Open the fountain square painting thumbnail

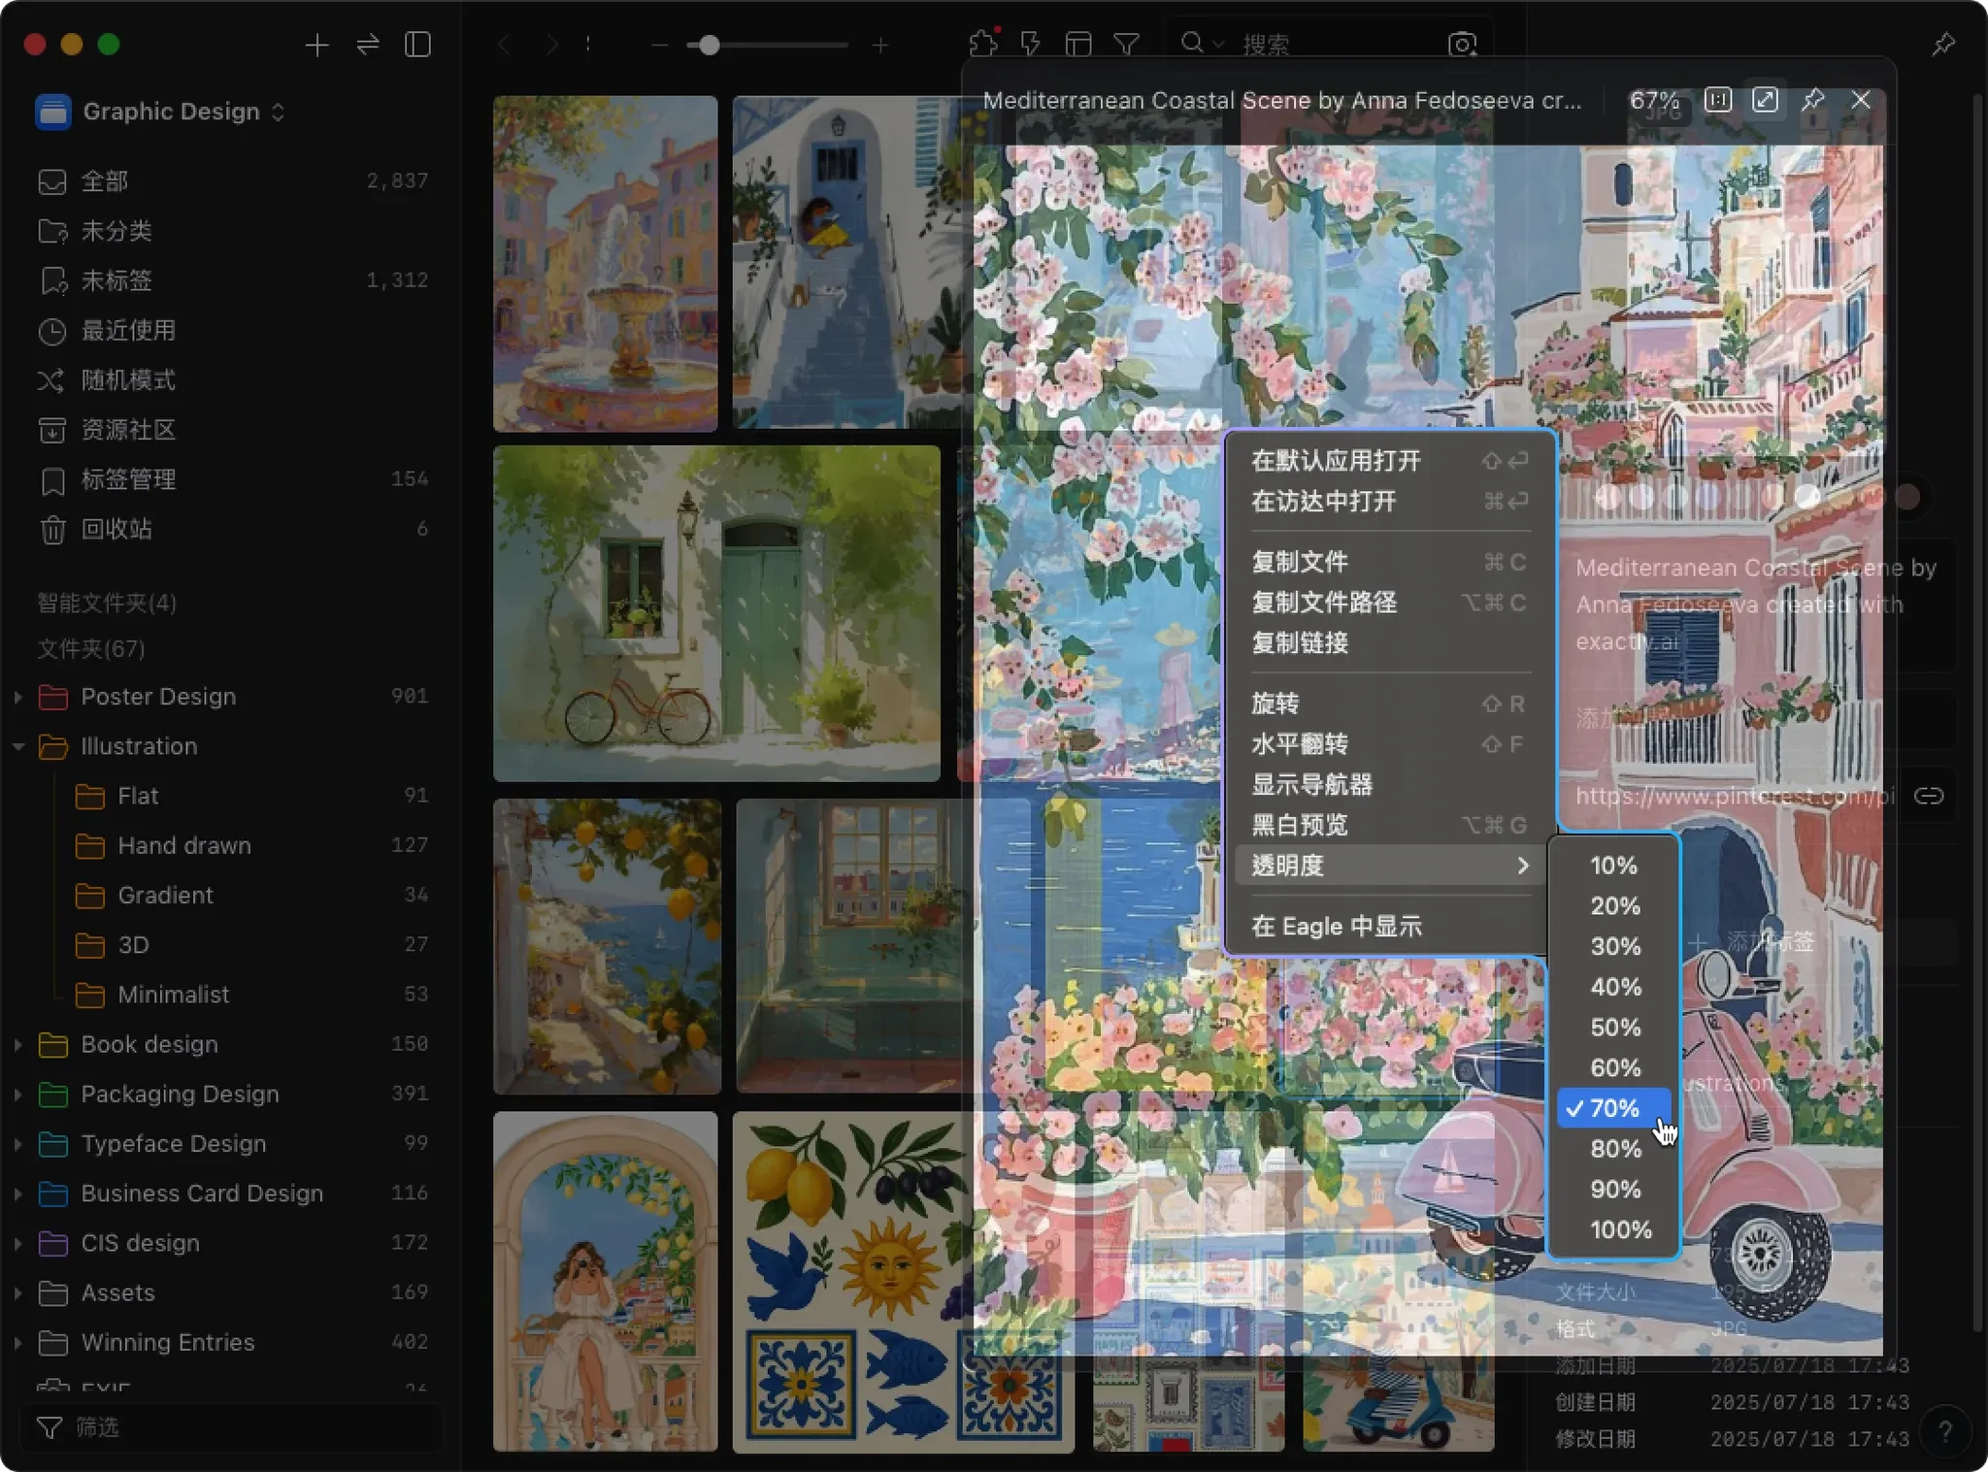(x=605, y=263)
